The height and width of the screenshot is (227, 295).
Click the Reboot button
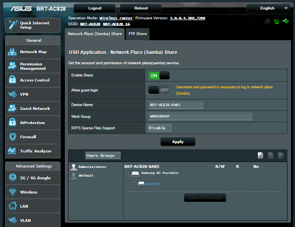pos(141,8)
